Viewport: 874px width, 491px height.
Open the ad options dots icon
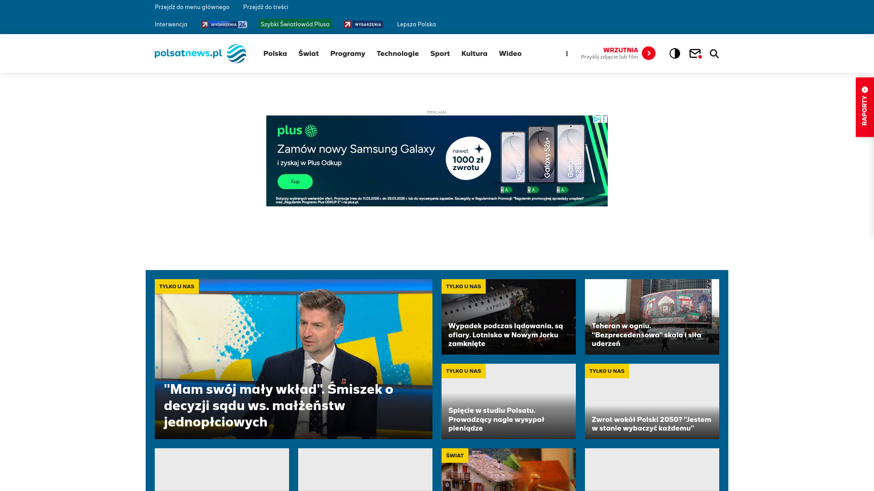(x=604, y=119)
